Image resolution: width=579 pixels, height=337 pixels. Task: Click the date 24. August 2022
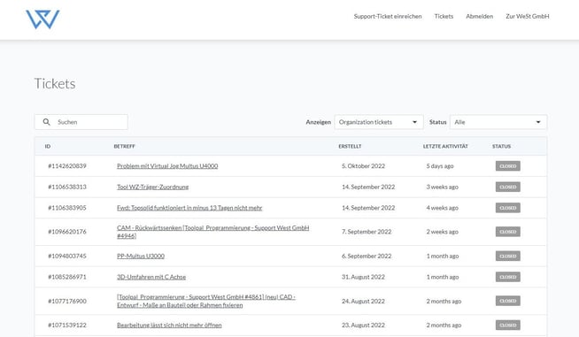tap(363, 302)
